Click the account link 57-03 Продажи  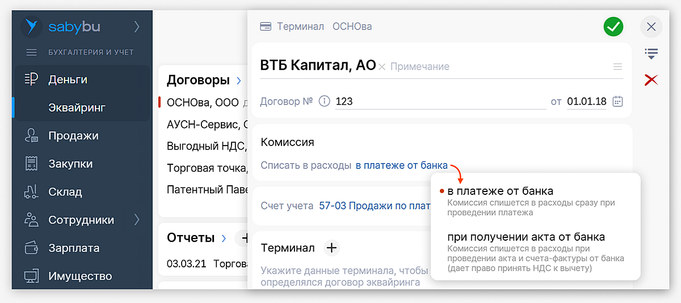375,206
